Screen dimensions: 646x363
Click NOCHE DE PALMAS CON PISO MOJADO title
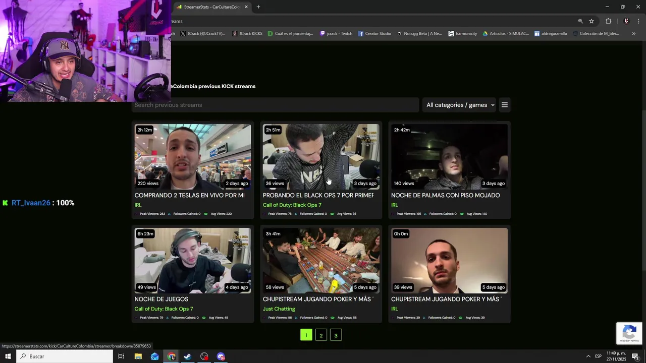coord(446,195)
